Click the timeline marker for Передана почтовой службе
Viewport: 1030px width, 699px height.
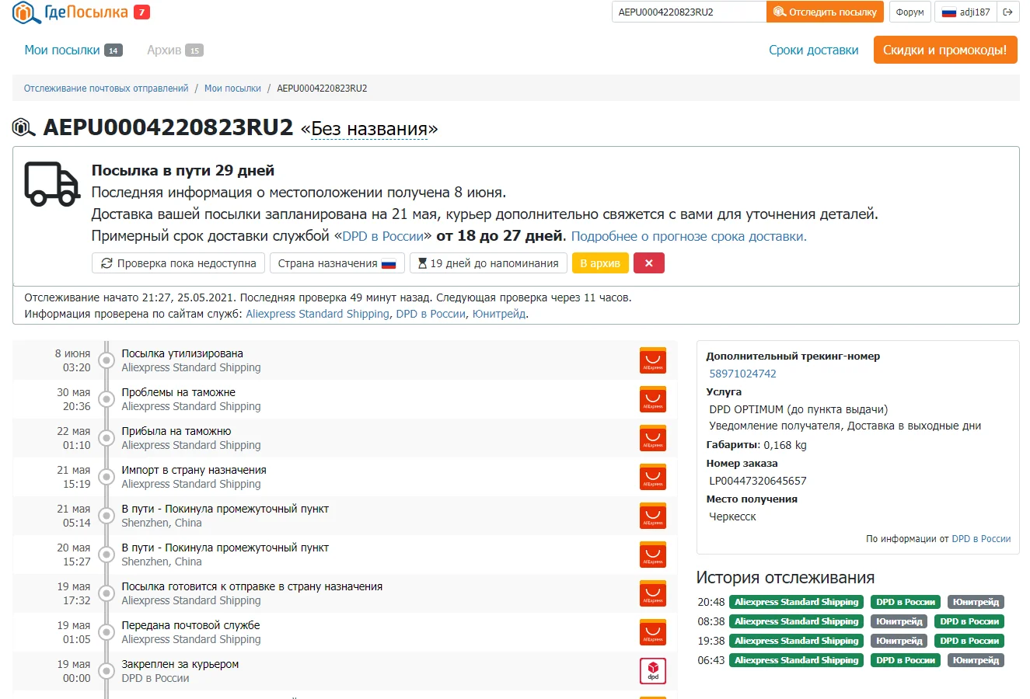coord(106,632)
